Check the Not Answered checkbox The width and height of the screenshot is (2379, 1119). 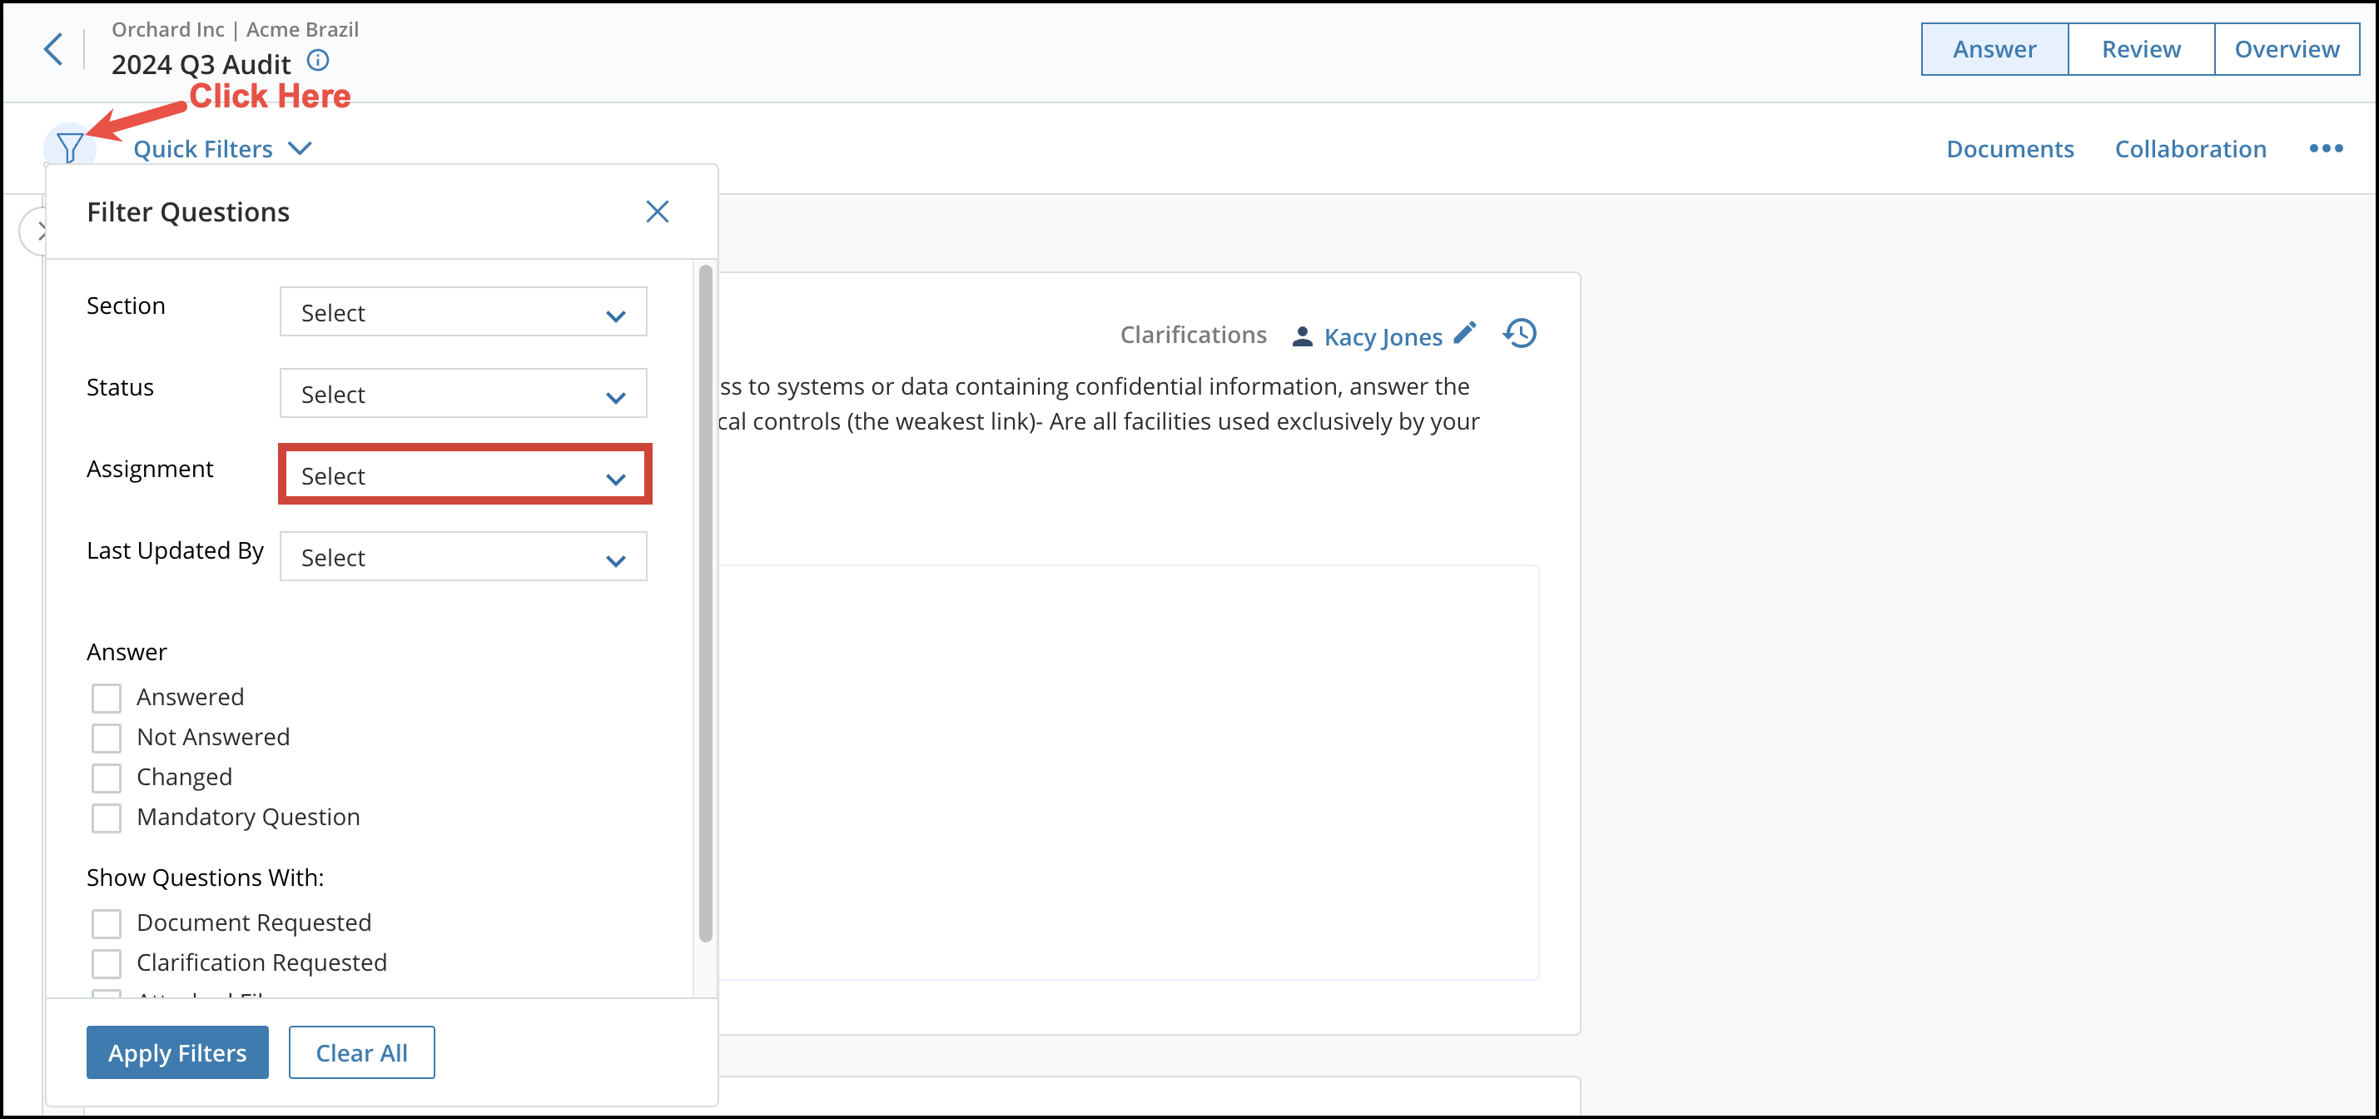(107, 739)
